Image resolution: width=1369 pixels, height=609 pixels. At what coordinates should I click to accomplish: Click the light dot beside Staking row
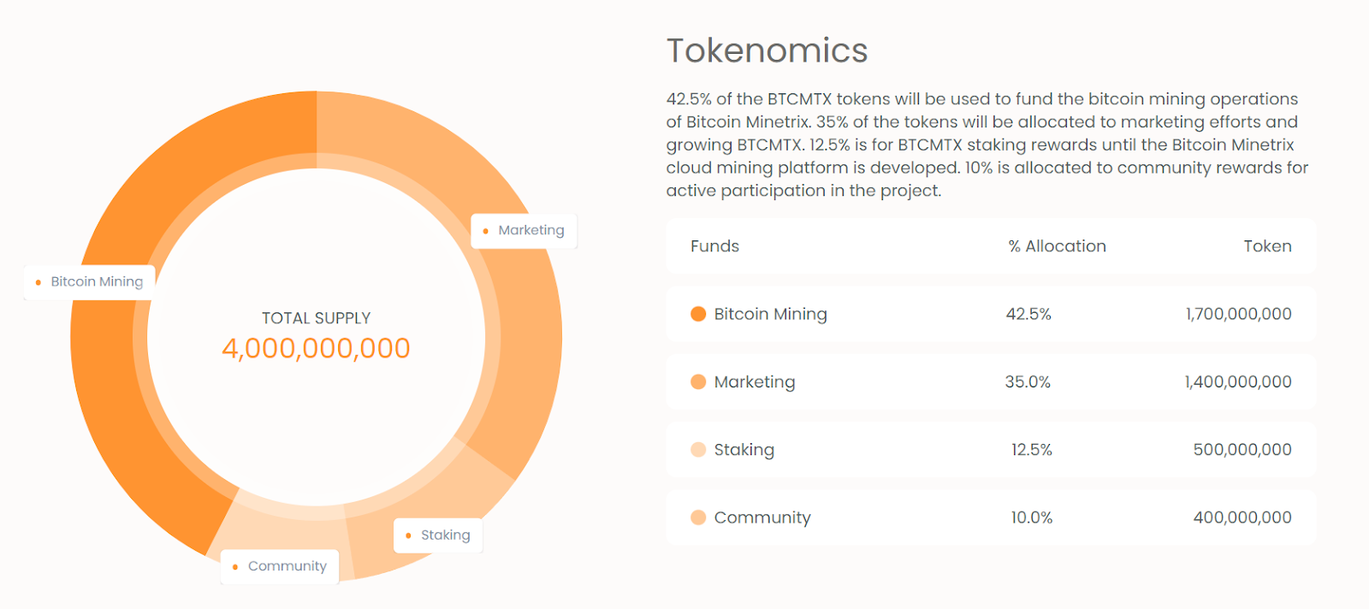click(698, 449)
